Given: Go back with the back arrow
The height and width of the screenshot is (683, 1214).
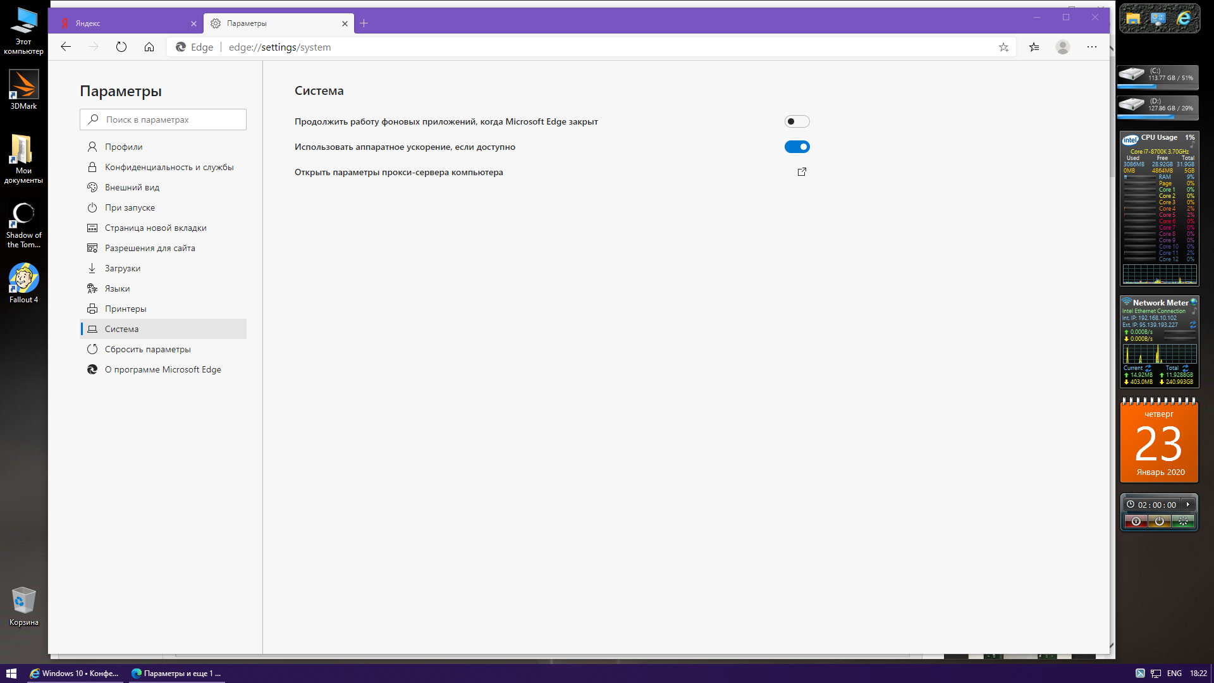Looking at the screenshot, I should coord(66,47).
